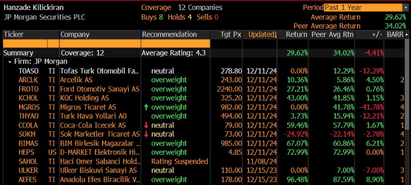Viewport: 411px width, 185px height.
Task: Click the recommendation filter input field
Action: tap(176, 43)
